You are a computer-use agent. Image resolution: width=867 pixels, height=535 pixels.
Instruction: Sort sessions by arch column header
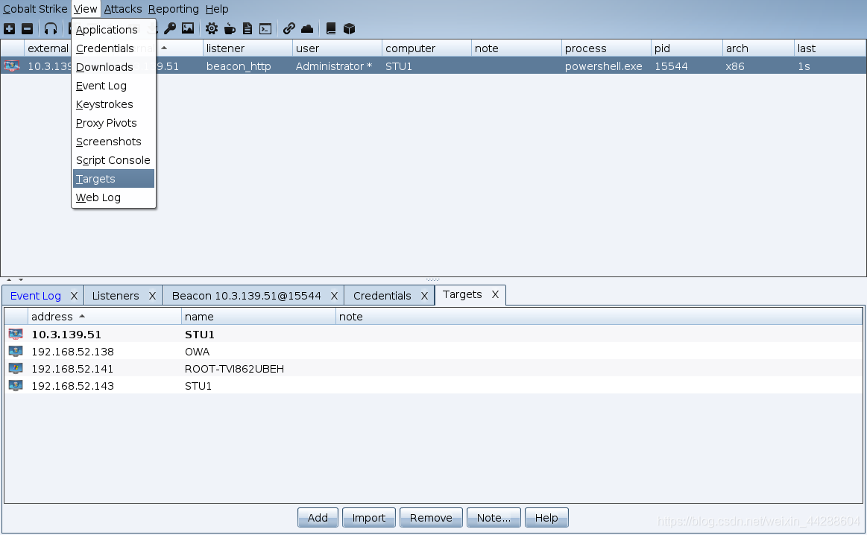[758, 48]
